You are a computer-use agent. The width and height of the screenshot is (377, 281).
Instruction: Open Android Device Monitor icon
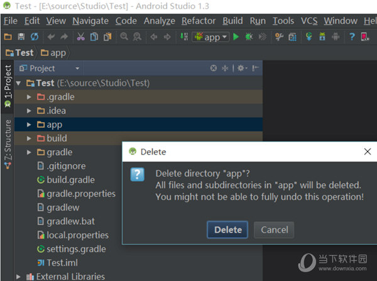coord(365,37)
